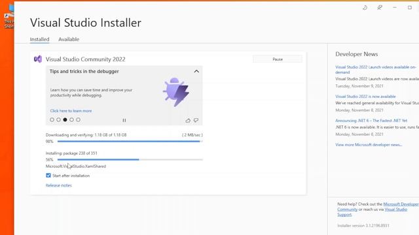Click the Microsoft.VisualStudio.XamlShared package text
Screen dimensions: 419x235
[x=76, y=166]
